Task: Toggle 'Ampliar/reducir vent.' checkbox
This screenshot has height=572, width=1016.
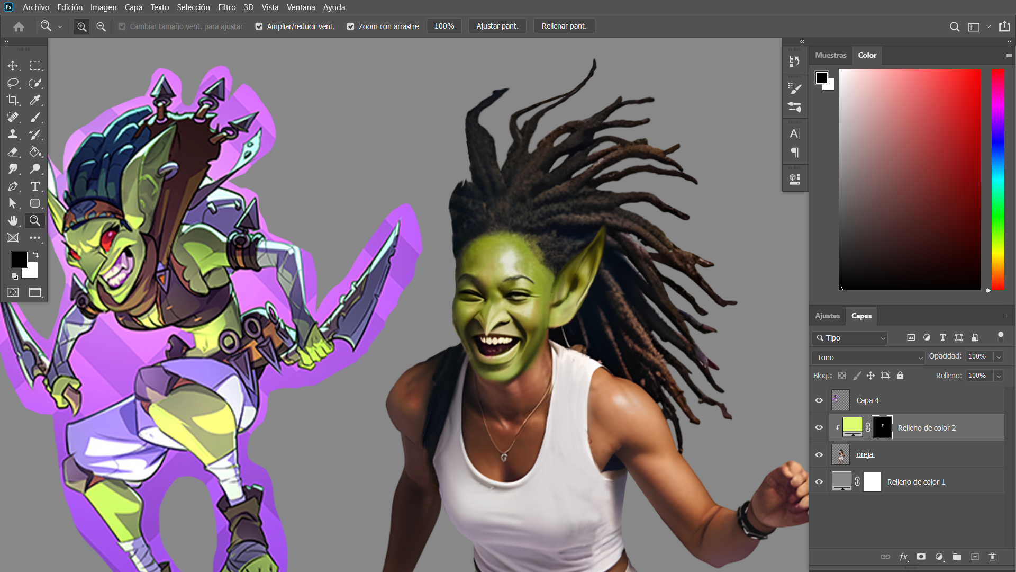Action: pyautogui.click(x=259, y=26)
